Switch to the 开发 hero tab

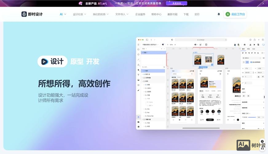(93, 61)
